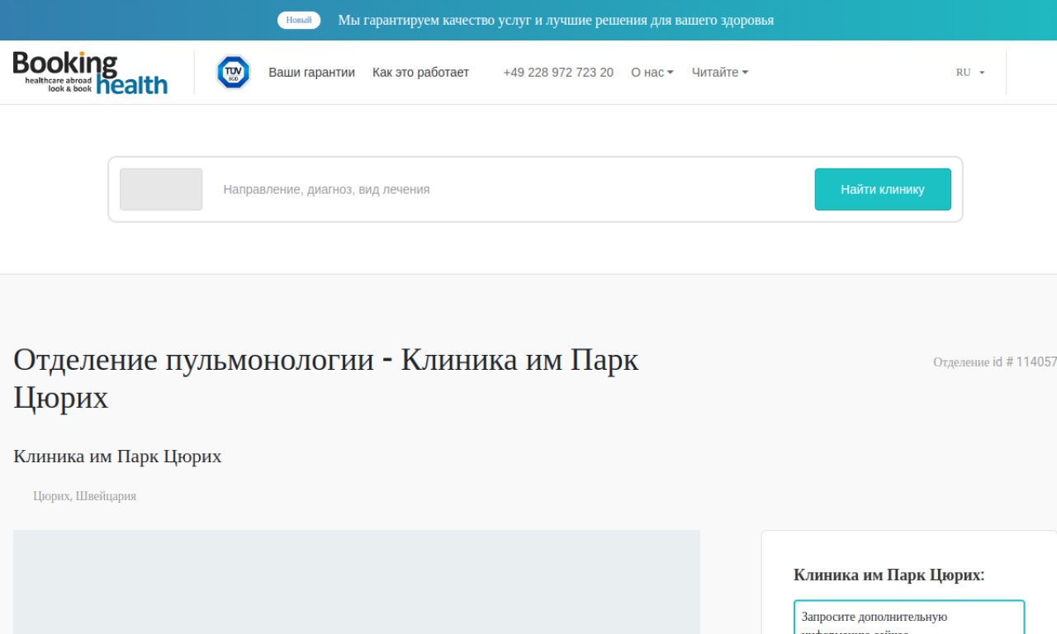This screenshot has height=634, width=1057.
Task: Expand the 'Читайте' dropdown menu
Action: click(x=720, y=73)
